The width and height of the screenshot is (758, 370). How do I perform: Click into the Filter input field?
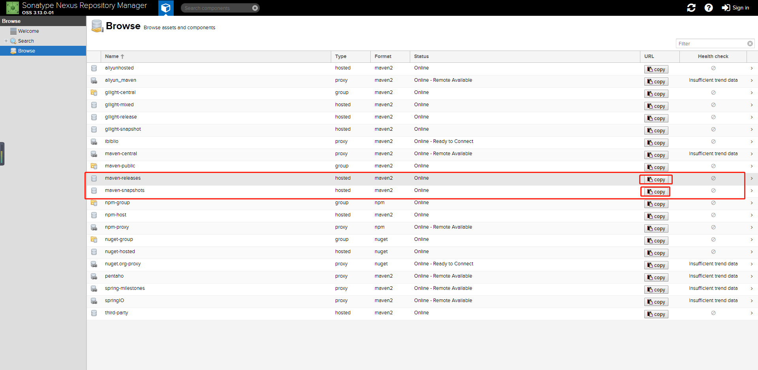click(711, 44)
